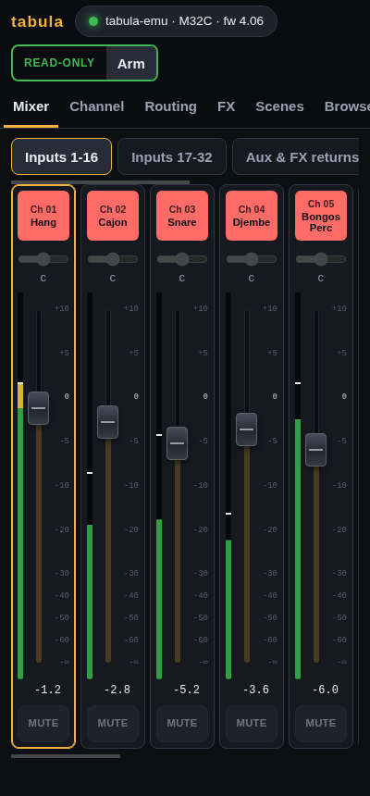370x796 pixels.
Task: Click the Ch 05 Bongos pan slider
Action: [321, 259]
